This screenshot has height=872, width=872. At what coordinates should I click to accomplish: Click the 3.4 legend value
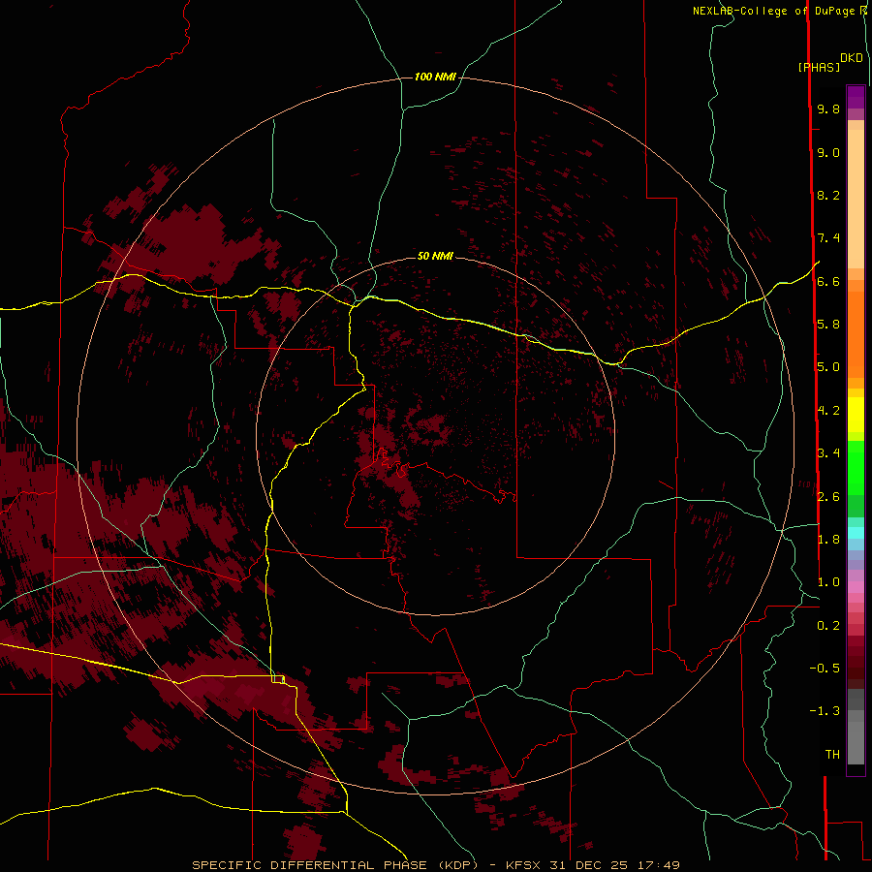point(828,453)
